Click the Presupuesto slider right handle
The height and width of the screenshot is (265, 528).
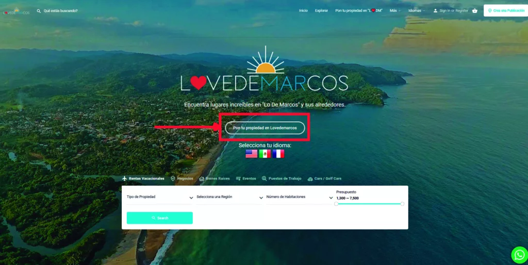click(402, 204)
